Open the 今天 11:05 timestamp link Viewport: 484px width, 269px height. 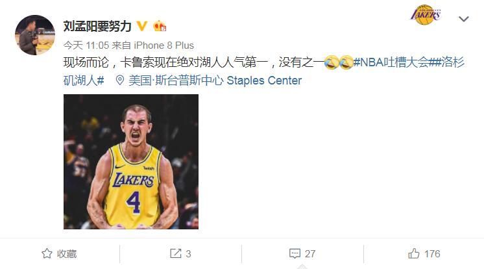[x=86, y=45]
